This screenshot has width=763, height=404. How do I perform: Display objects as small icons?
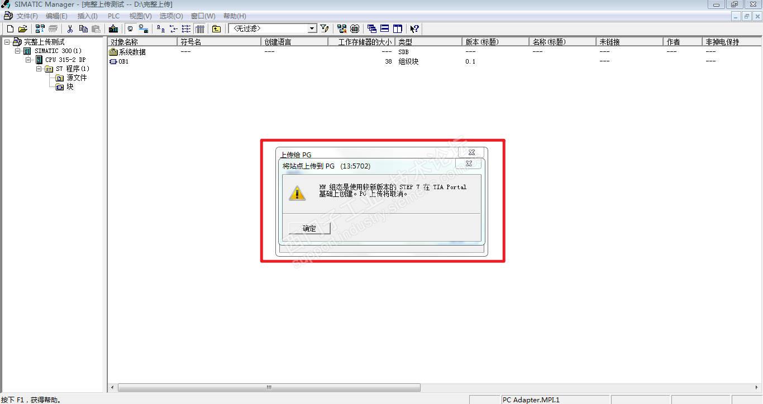point(174,28)
